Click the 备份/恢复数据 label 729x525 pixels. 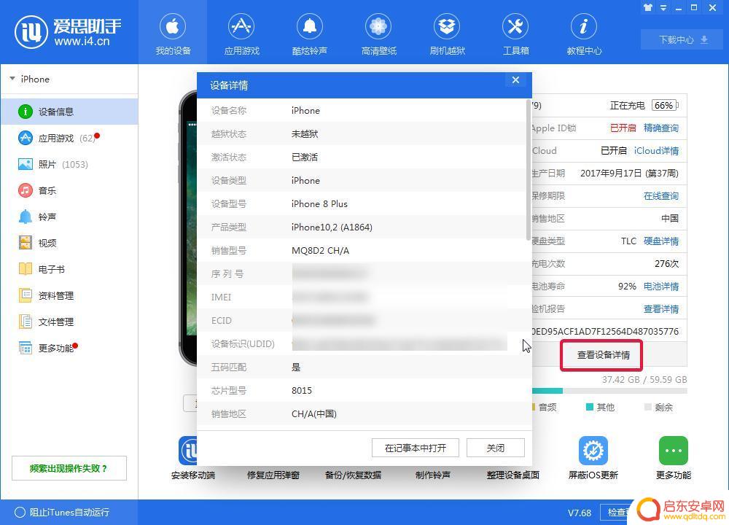coord(353,475)
